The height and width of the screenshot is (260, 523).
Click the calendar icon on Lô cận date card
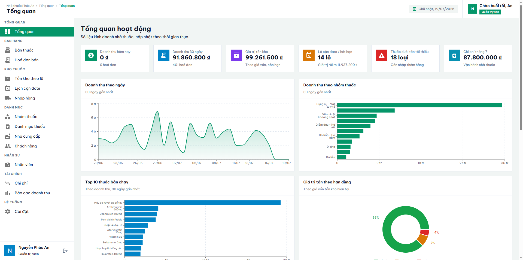309,55
